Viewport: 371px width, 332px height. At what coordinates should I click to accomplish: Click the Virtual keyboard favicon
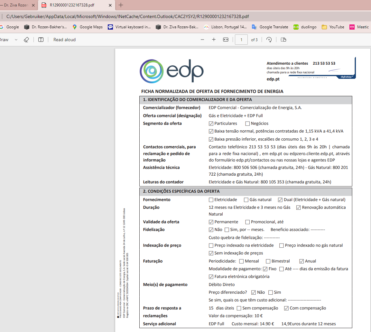(110, 27)
